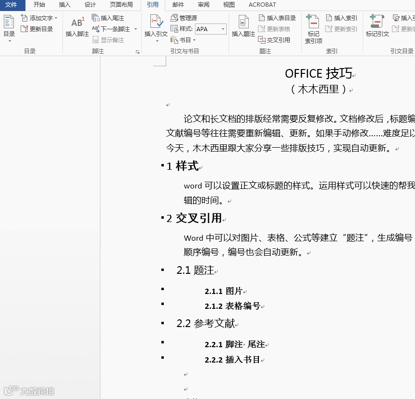Switch to the 邮件 mailings tab
This screenshot has width=415, height=399.
(178, 5)
